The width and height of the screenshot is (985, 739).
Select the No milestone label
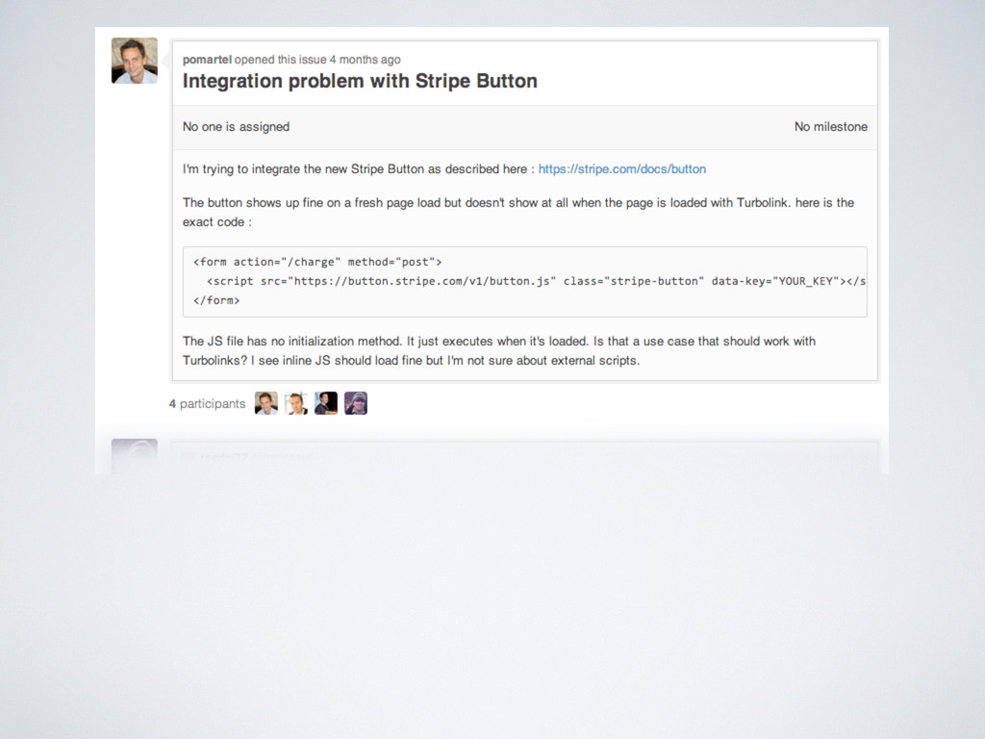830,127
